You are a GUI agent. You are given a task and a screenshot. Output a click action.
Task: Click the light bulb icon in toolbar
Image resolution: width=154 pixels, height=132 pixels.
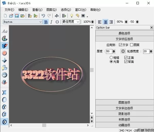click(72, 16)
